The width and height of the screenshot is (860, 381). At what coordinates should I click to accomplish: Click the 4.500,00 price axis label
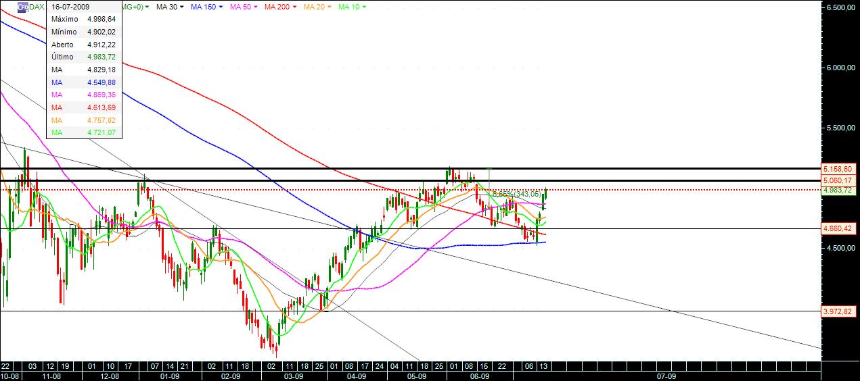tap(841, 248)
